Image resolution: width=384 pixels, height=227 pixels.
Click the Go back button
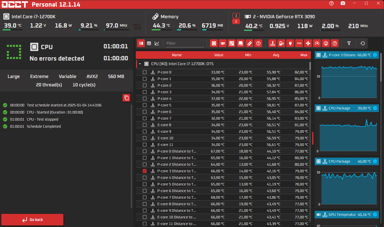[32, 220]
